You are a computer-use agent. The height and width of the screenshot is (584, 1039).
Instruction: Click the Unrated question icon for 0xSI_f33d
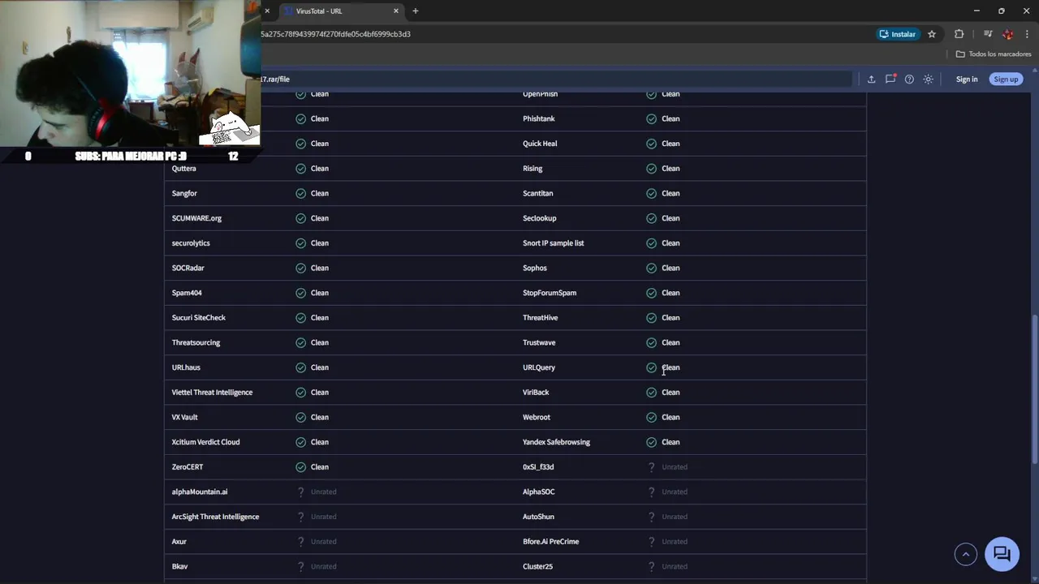click(651, 467)
